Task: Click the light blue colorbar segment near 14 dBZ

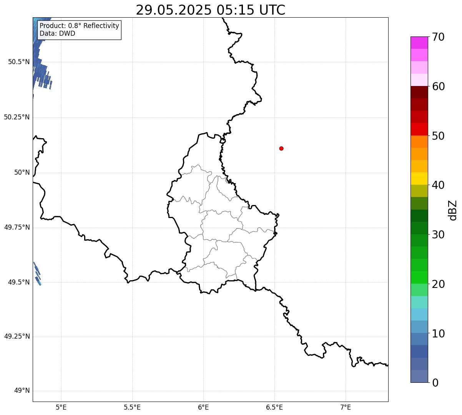Action: 419,314
